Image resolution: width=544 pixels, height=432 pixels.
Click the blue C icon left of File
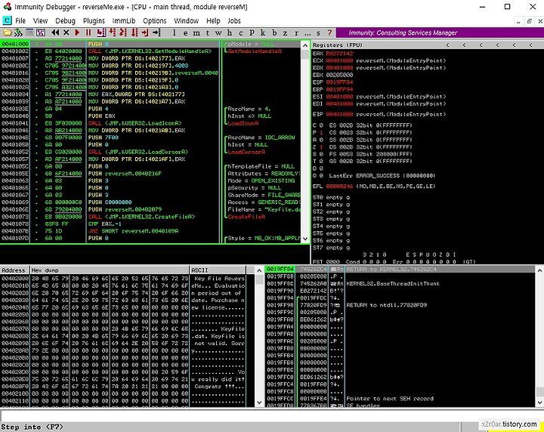[7, 20]
